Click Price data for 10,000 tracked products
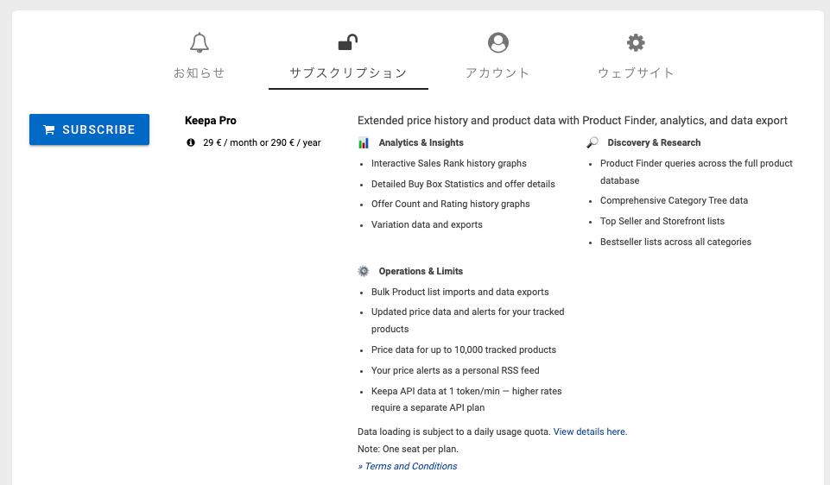Image resolution: width=830 pixels, height=485 pixels. [464, 350]
